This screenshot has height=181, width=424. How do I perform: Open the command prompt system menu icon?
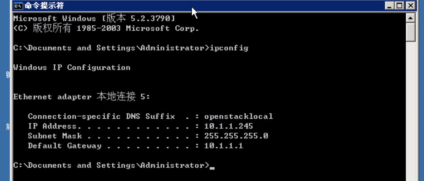click(18, 6)
